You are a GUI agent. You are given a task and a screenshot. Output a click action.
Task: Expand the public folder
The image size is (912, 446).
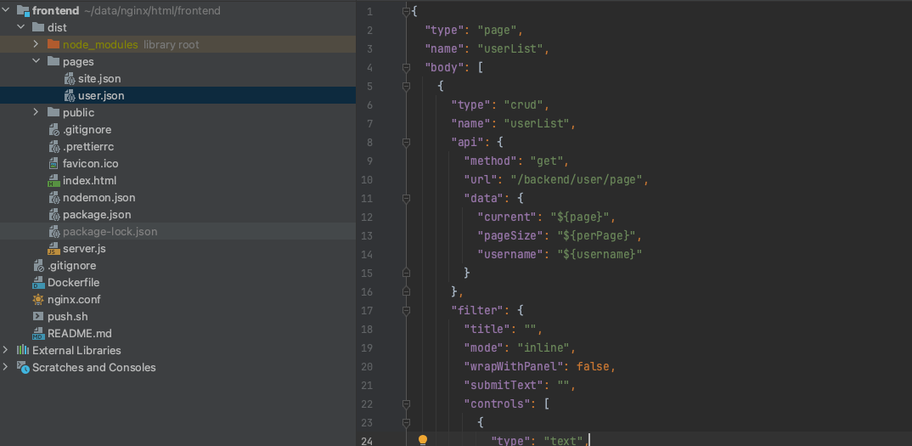[x=36, y=112]
